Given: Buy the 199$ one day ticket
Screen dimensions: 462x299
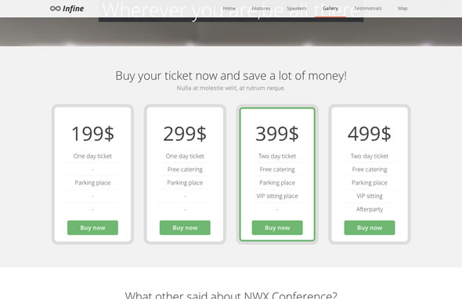Looking at the screenshot, I should pyautogui.click(x=92, y=228).
